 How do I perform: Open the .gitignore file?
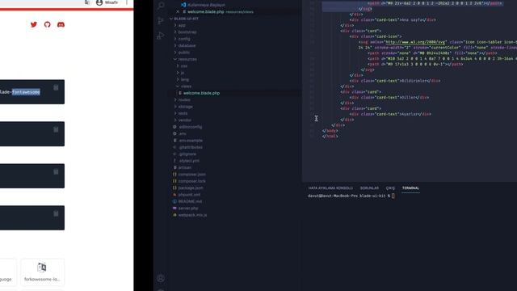click(x=187, y=154)
